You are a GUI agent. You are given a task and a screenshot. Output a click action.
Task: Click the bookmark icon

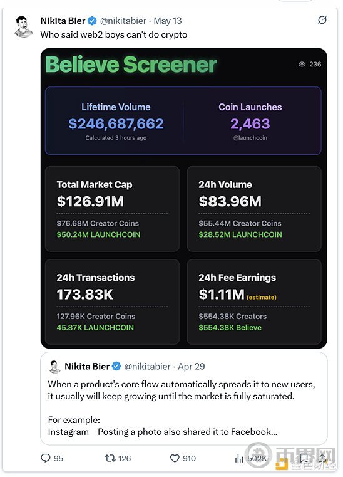(304, 458)
